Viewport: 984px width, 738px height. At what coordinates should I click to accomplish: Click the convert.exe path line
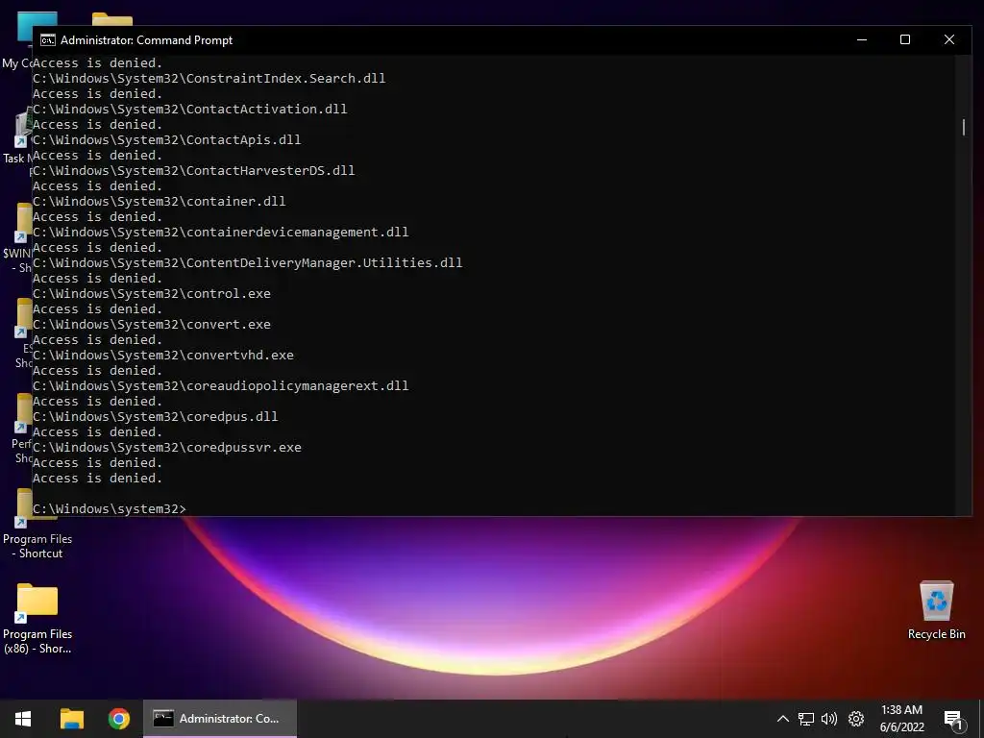(x=152, y=325)
